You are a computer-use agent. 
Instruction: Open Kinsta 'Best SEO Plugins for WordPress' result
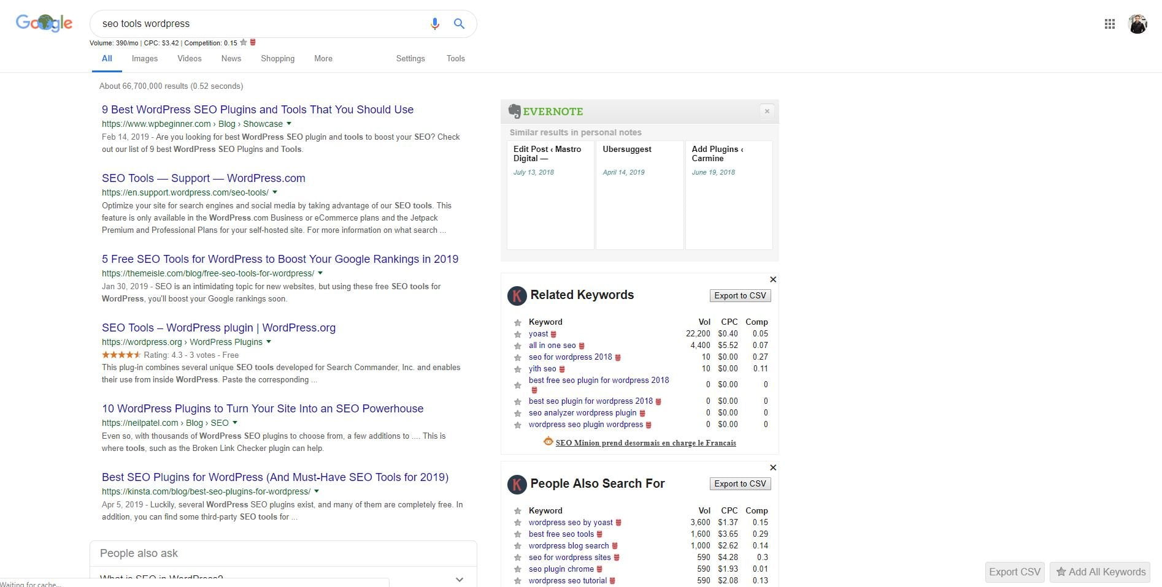tap(275, 477)
